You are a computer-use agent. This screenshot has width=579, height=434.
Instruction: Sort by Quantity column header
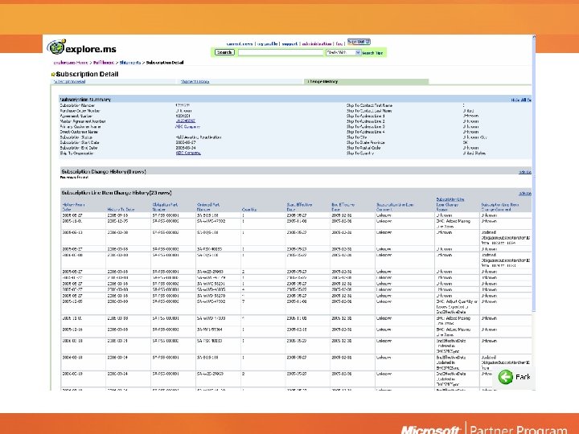249,209
